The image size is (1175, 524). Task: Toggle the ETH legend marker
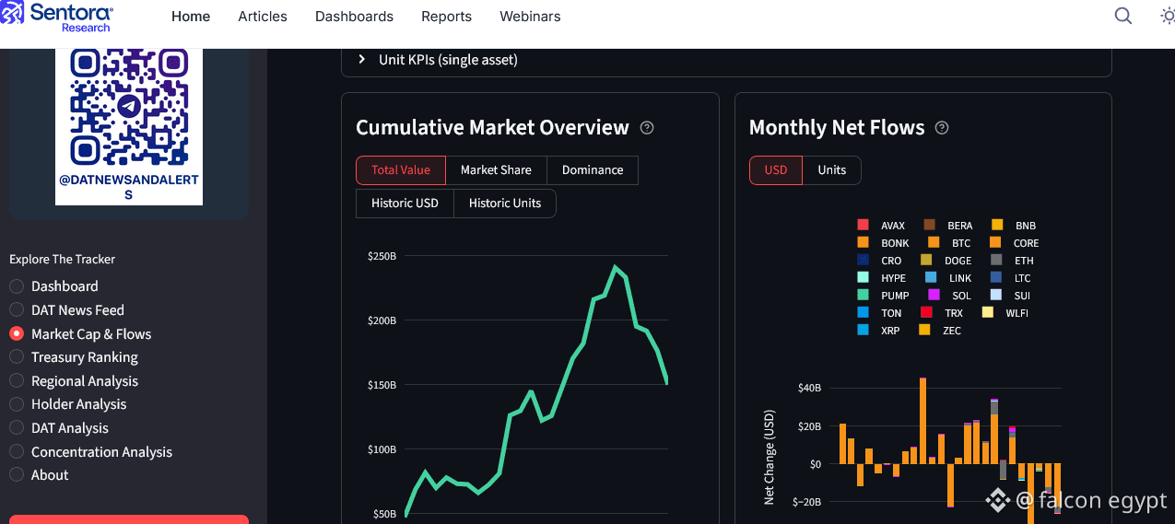tap(996, 261)
